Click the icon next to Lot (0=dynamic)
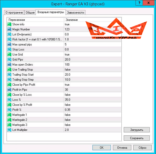156x154 pixels. [x=9, y=34]
